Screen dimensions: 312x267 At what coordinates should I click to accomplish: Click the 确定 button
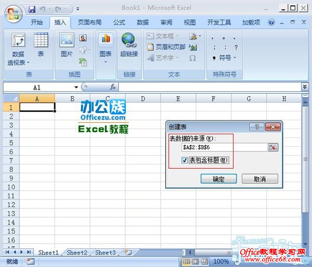[x=218, y=179]
